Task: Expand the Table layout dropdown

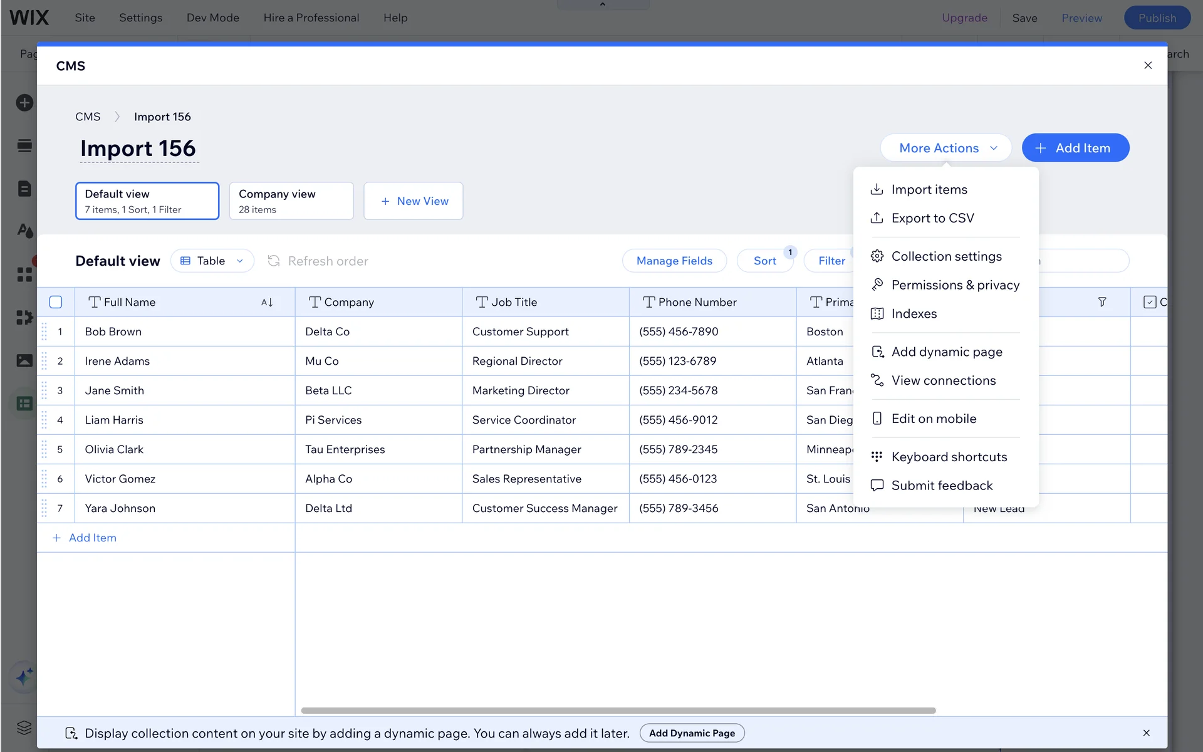Action: point(212,261)
